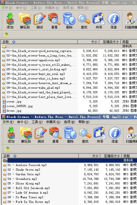The image size is (137, 205).
Task: Sort by 压缩后大小 column in bottom window
Action: click(111, 156)
